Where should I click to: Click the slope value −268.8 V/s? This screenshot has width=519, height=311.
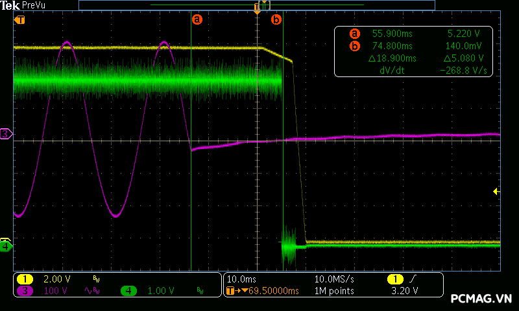pos(463,71)
